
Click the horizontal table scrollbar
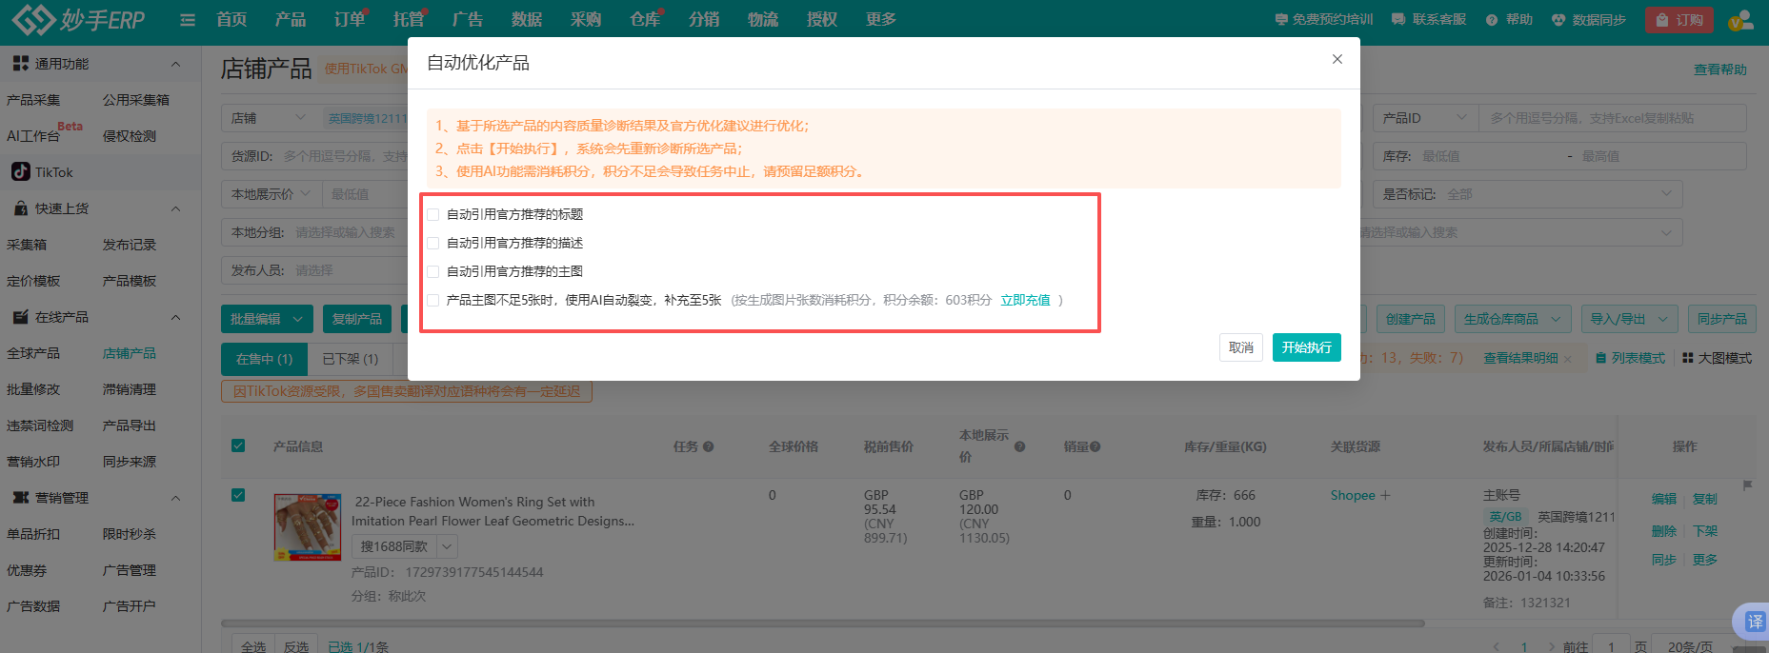823,624
